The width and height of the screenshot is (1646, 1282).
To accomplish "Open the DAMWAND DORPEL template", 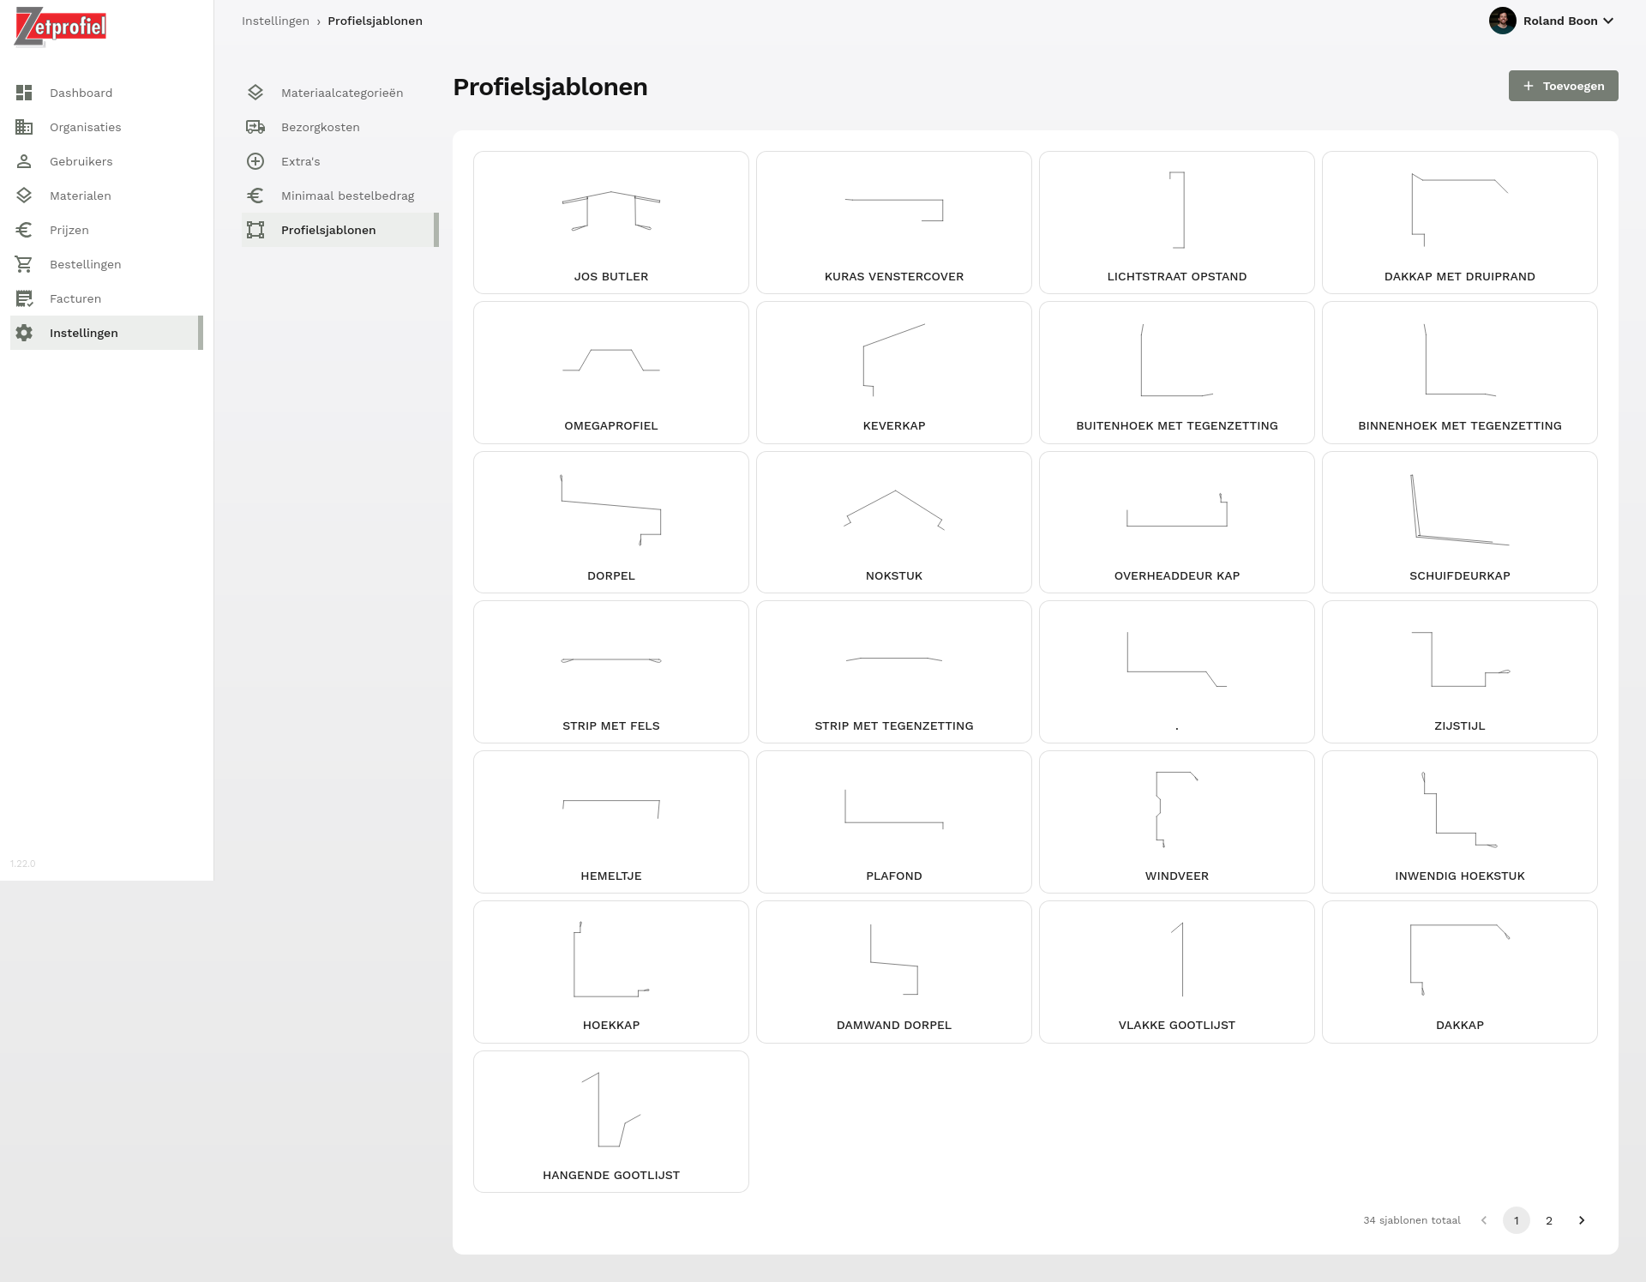I will click(894, 972).
